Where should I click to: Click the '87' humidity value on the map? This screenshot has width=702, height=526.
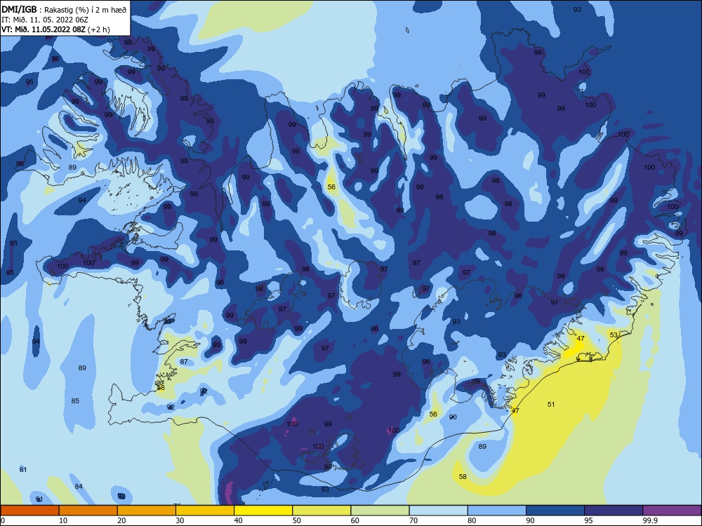(184, 361)
